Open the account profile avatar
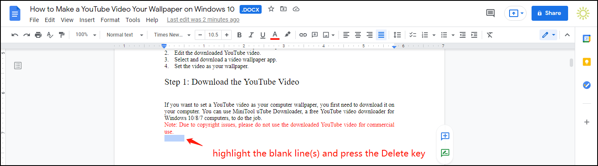Viewport: 598px width, 166px height. (583, 13)
